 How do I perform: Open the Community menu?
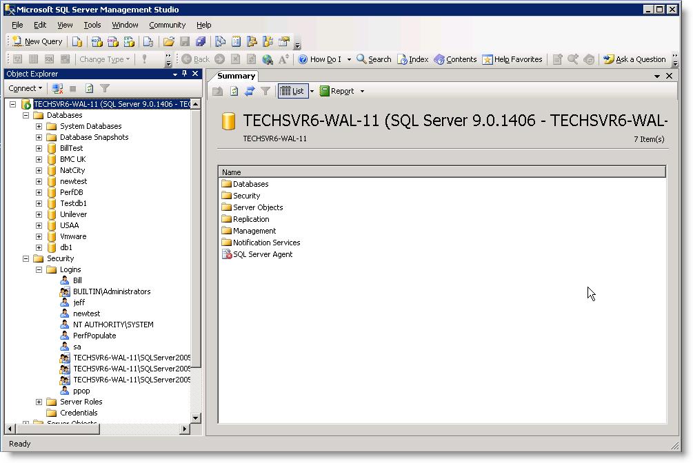pos(167,25)
